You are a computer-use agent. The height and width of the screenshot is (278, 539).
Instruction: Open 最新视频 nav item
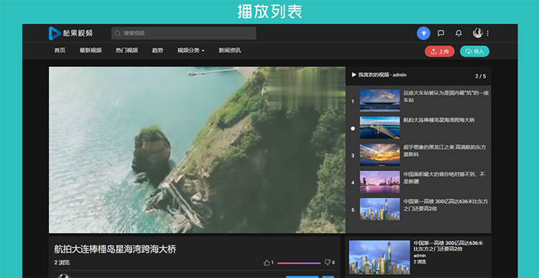click(91, 50)
